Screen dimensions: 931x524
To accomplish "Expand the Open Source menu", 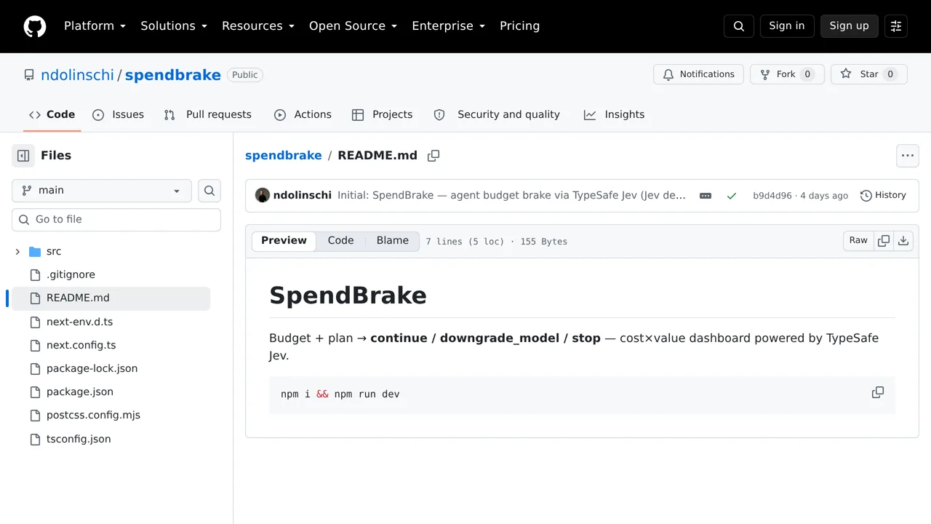I will pyautogui.click(x=353, y=26).
